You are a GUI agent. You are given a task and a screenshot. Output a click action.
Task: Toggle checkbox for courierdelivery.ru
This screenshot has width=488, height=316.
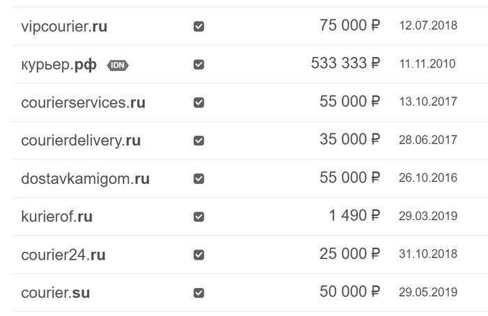[x=199, y=141]
